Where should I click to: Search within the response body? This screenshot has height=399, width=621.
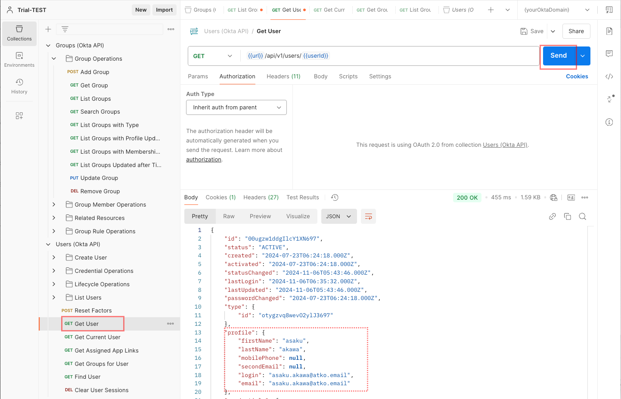[x=582, y=217]
